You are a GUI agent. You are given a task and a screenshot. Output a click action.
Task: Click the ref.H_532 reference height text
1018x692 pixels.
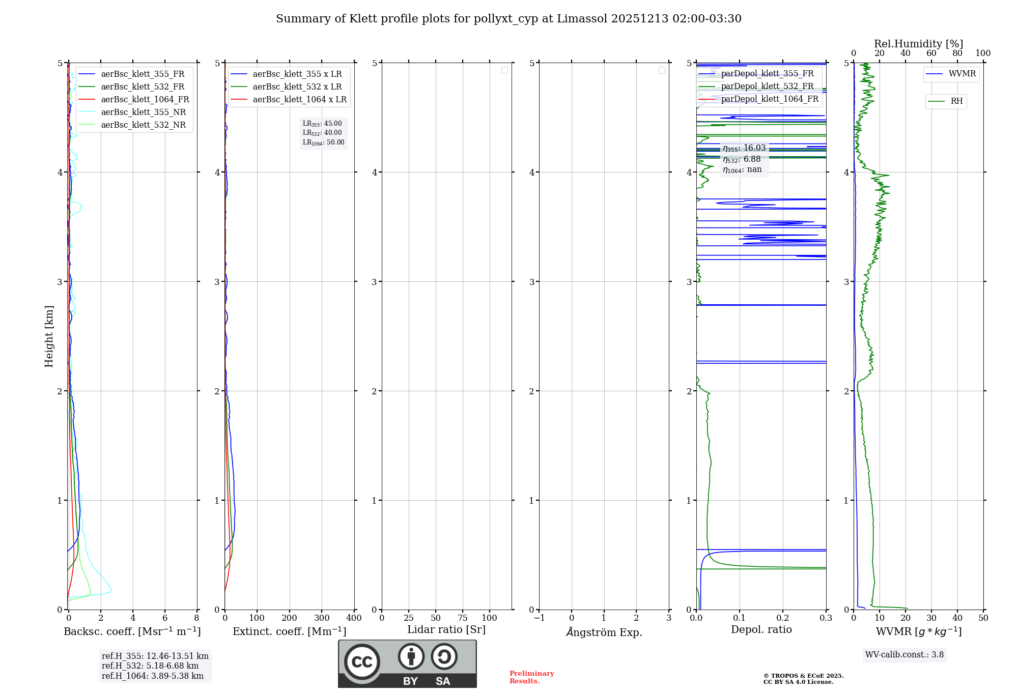pyautogui.click(x=150, y=666)
